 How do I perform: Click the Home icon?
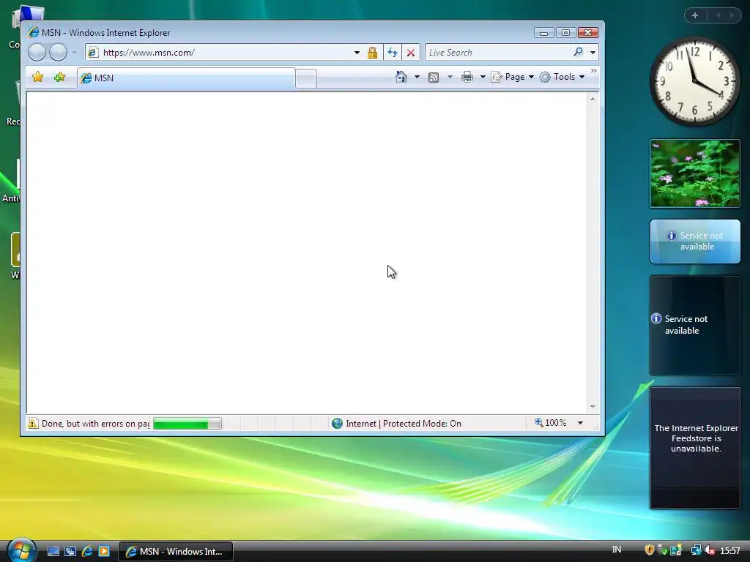click(401, 77)
